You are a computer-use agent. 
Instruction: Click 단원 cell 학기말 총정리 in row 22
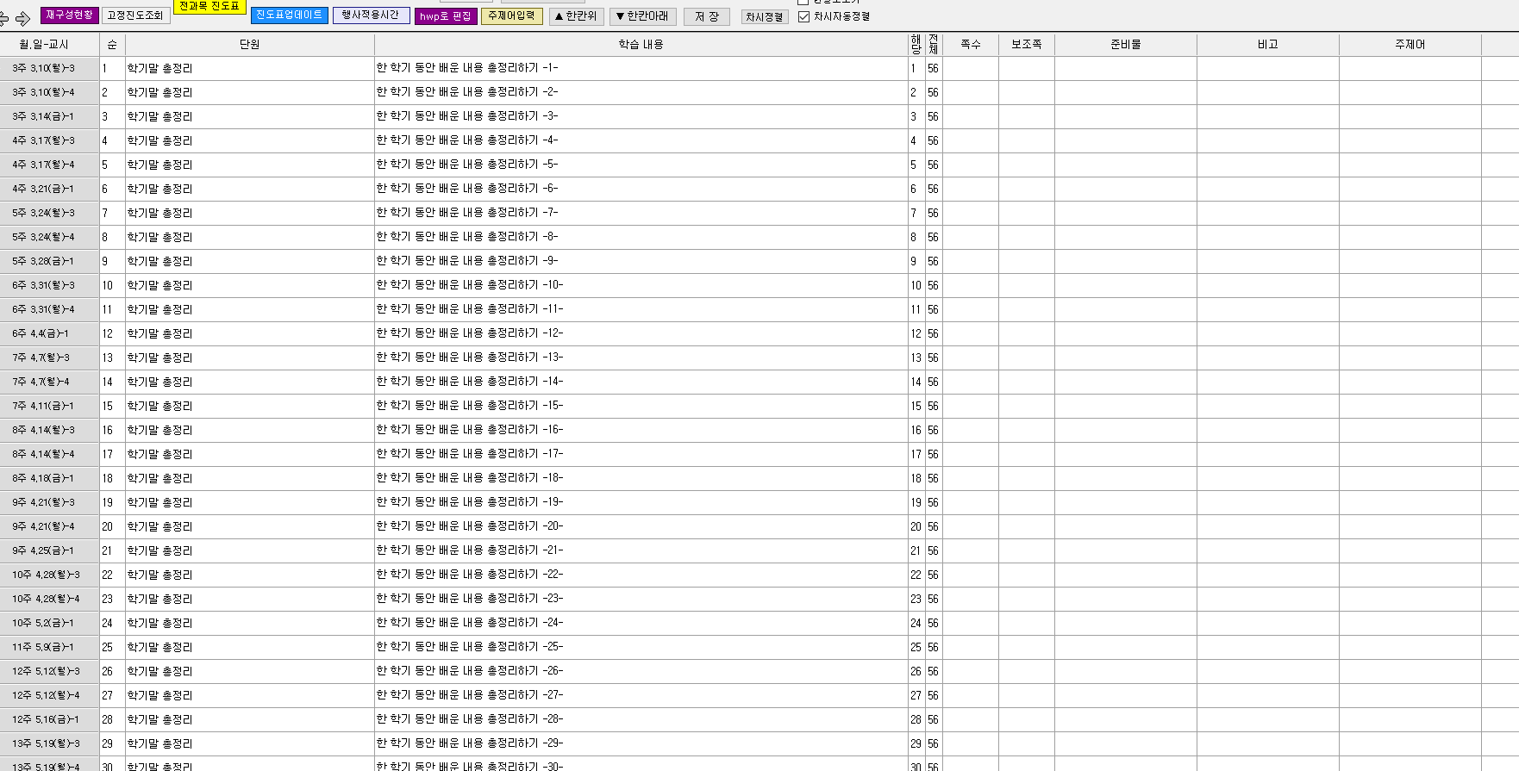[249, 575]
